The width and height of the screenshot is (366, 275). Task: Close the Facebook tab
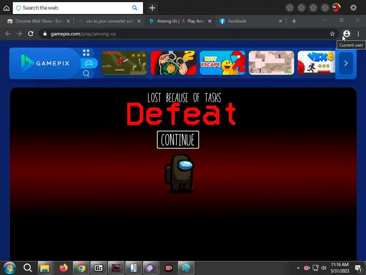281,21
